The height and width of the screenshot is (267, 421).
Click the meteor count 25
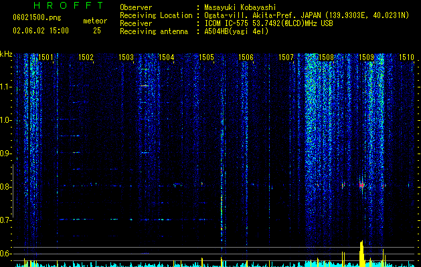tap(97, 31)
